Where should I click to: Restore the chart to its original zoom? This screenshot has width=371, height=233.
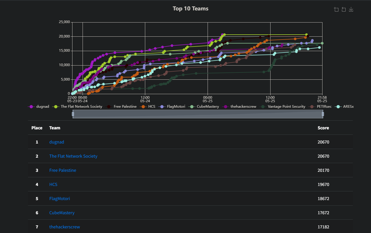[x=344, y=9]
